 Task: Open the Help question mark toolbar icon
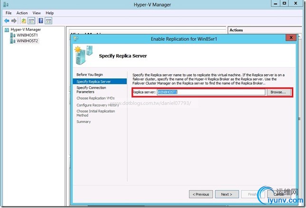pyautogui.click(x=41, y=21)
